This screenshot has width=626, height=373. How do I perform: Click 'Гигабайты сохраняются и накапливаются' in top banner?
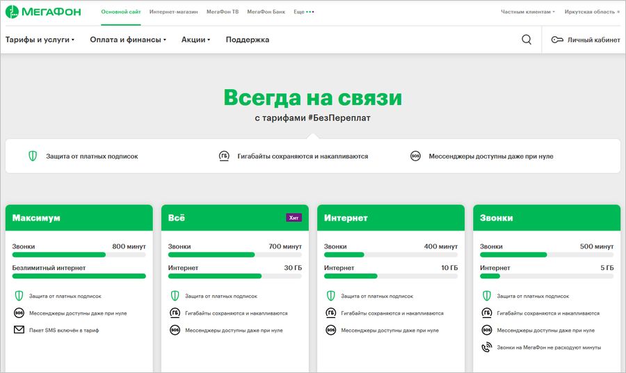pyautogui.click(x=303, y=156)
